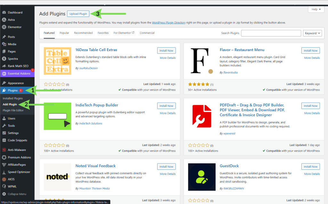The image size is (328, 204).
Task: Click the Code Snippets icon
Action: coord(4,140)
